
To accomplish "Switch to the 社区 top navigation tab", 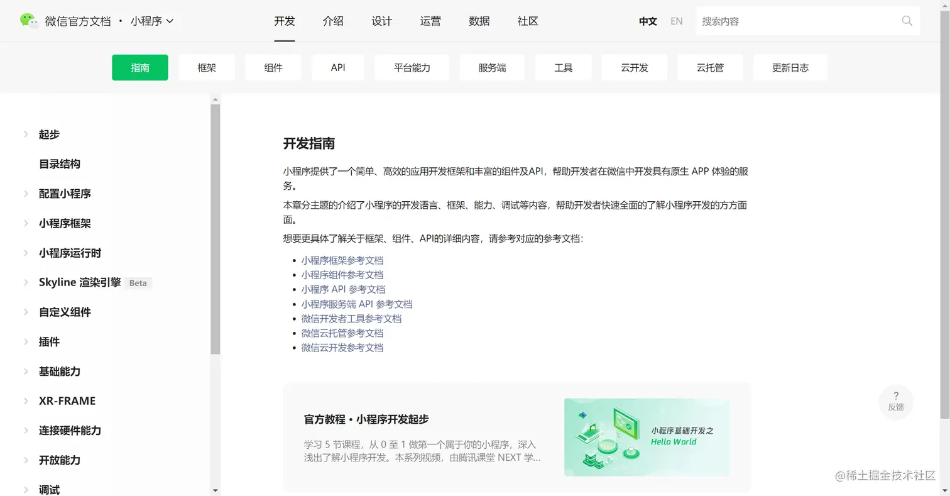I will pos(528,21).
